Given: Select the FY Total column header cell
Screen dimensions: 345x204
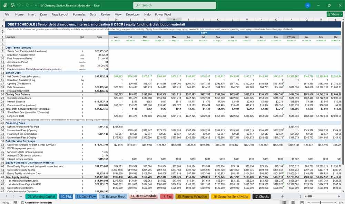Looking at the screenshot, I should 291,37.
